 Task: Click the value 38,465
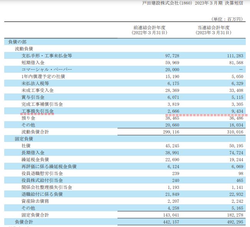(x=172, y=118)
